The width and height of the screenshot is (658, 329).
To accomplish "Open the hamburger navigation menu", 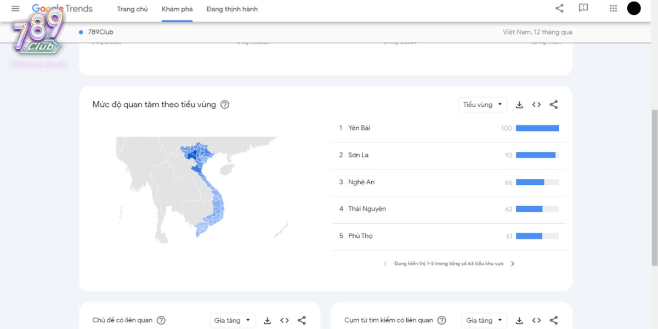I will 15,8.
